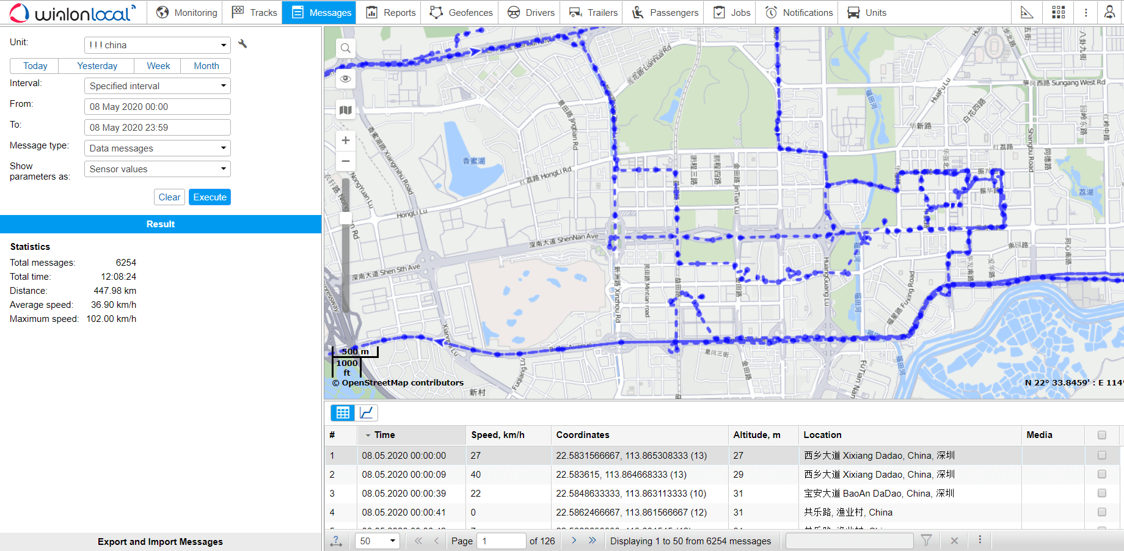1124x551 pixels.
Task: Expand the Show parameters as dropdown
Action: 157,169
